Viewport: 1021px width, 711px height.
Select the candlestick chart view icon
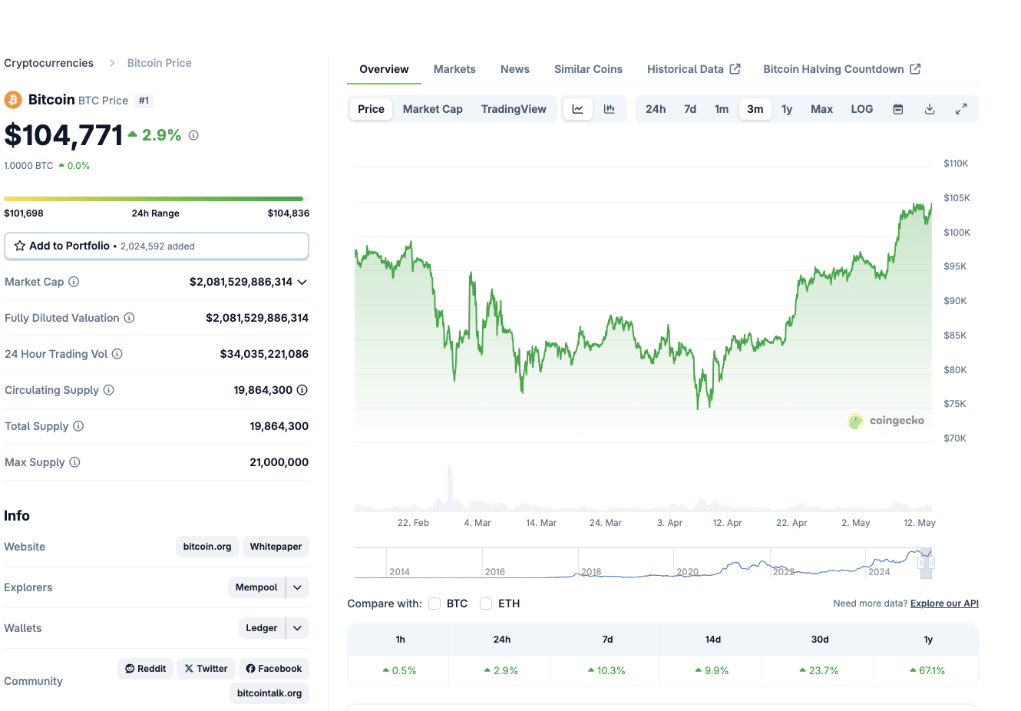[x=610, y=109]
